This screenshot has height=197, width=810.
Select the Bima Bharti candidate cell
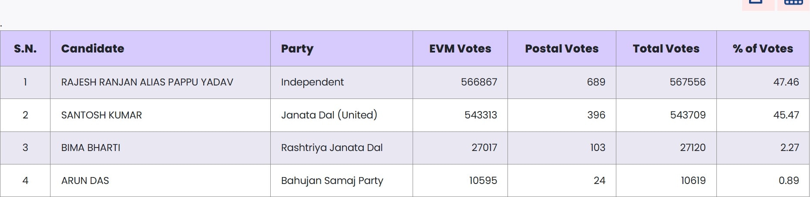point(91,148)
